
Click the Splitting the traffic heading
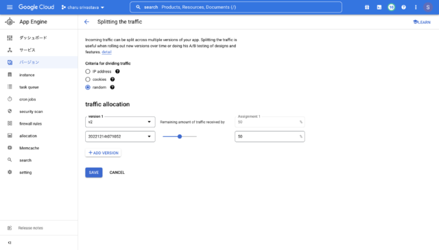pyautogui.click(x=119, y=22)
